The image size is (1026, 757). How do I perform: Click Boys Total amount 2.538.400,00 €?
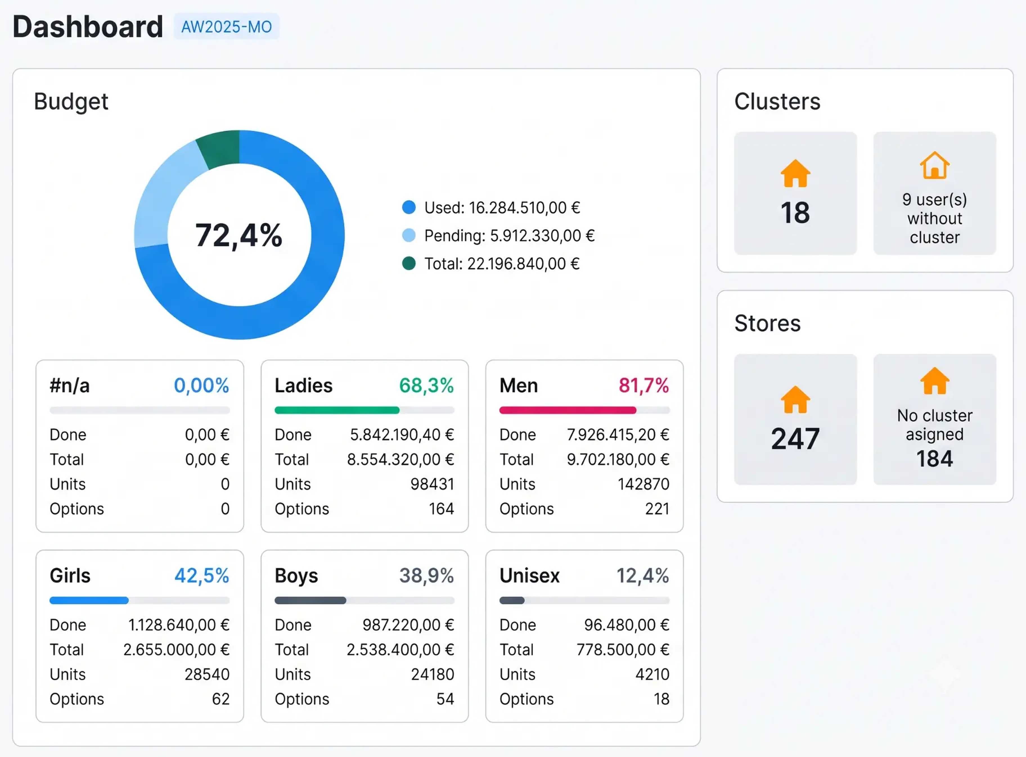point(400,649)
